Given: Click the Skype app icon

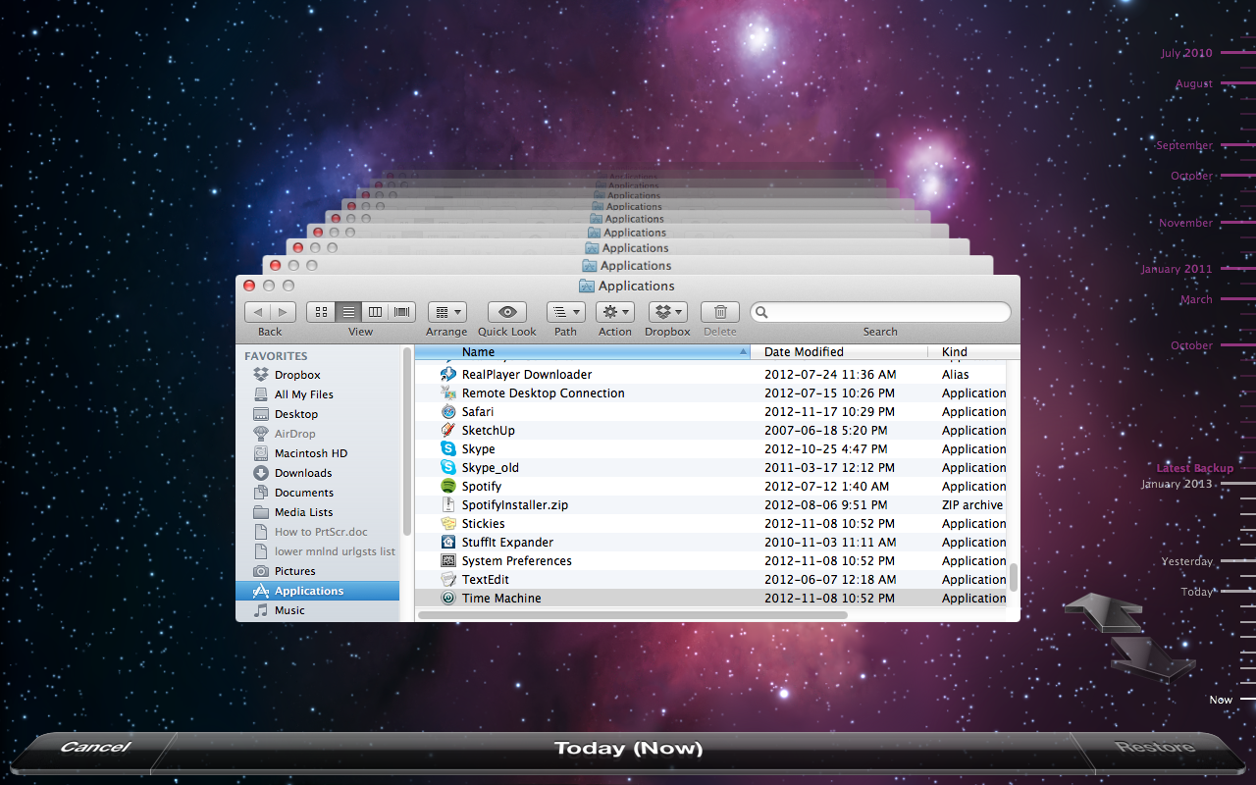Looking at the screenshot, I should pyautogui.click(x=448, y=448).
